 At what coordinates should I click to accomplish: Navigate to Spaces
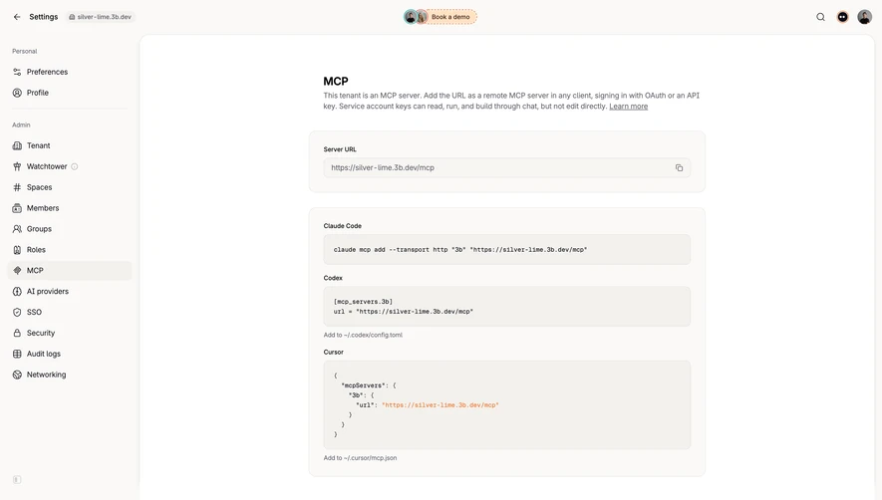(x=70, y=187)
